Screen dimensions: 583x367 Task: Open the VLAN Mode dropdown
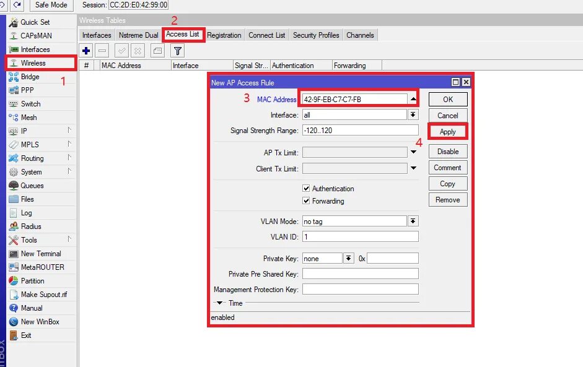pyautogui.click(x=413, y=221)
